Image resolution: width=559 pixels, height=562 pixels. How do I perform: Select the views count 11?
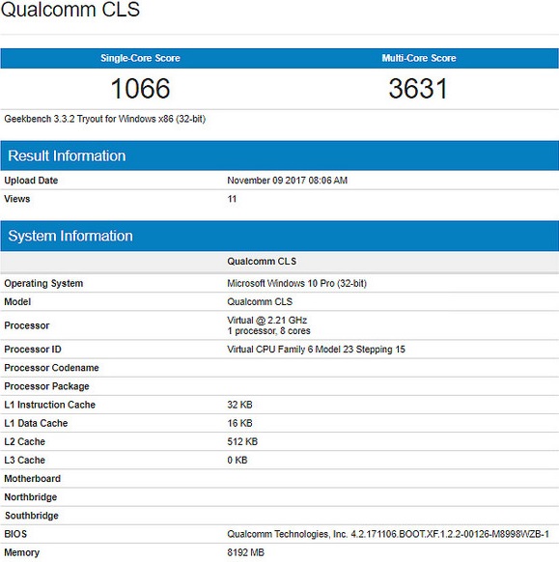pos(232,199)
